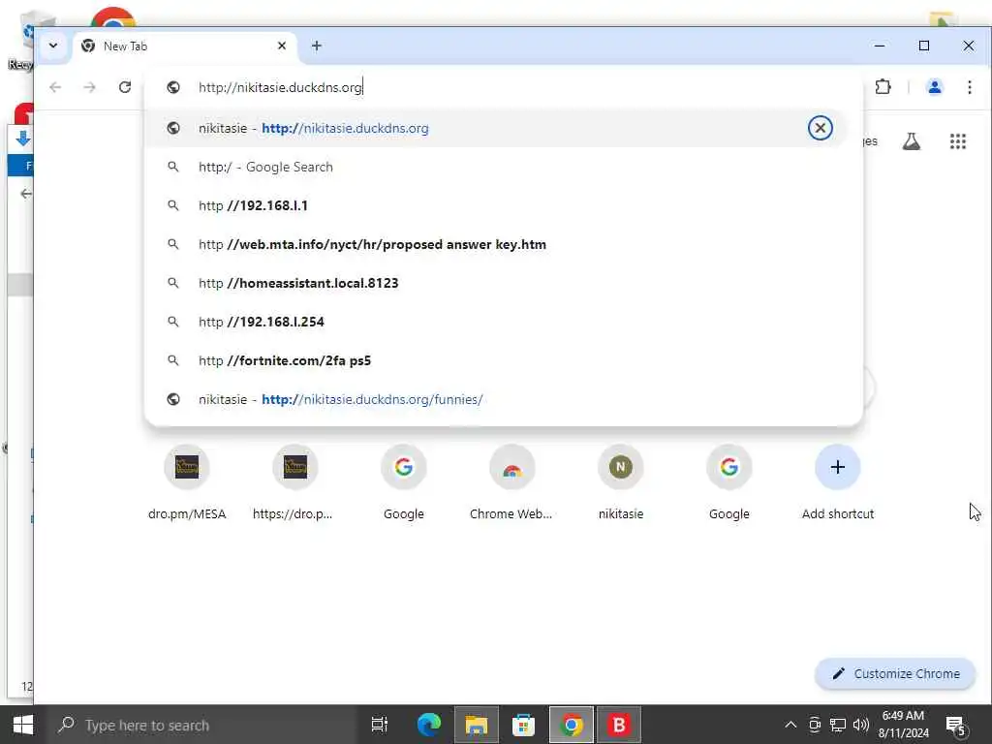Open the Google shortcut beside Add shortcut
This screenshot has width=992, height=744.
click(x=728, y=483)
